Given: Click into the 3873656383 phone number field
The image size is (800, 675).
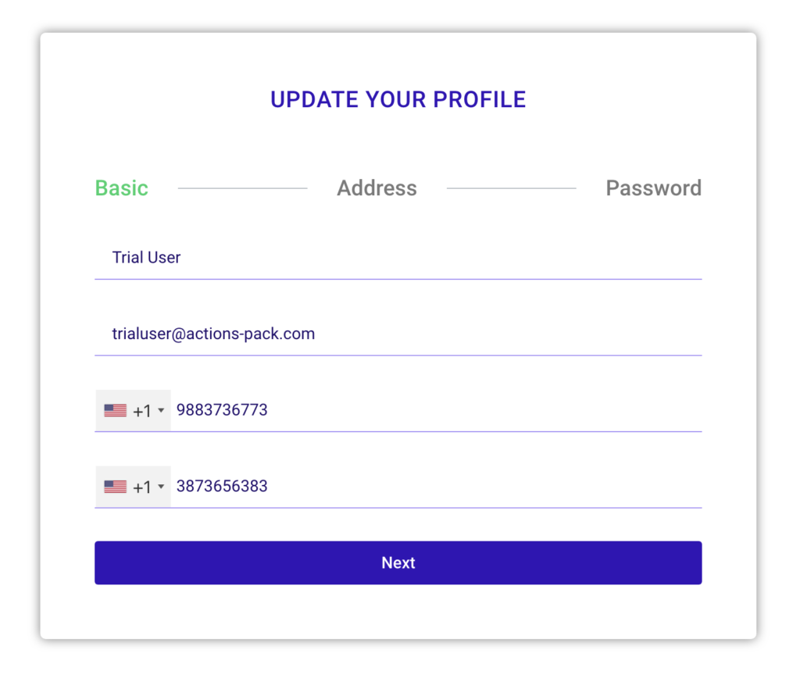Looking at the screenshot, I should point(436,486).
